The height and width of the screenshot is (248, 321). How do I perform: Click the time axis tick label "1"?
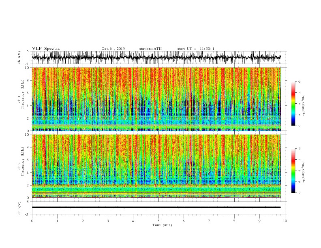point(57,221)
